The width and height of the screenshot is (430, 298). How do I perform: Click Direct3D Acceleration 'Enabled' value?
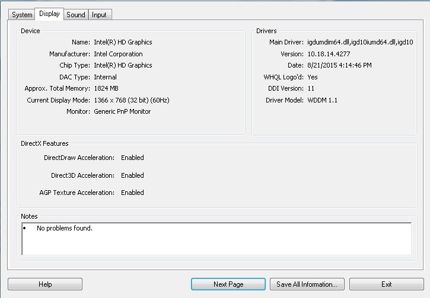(132, 175)
